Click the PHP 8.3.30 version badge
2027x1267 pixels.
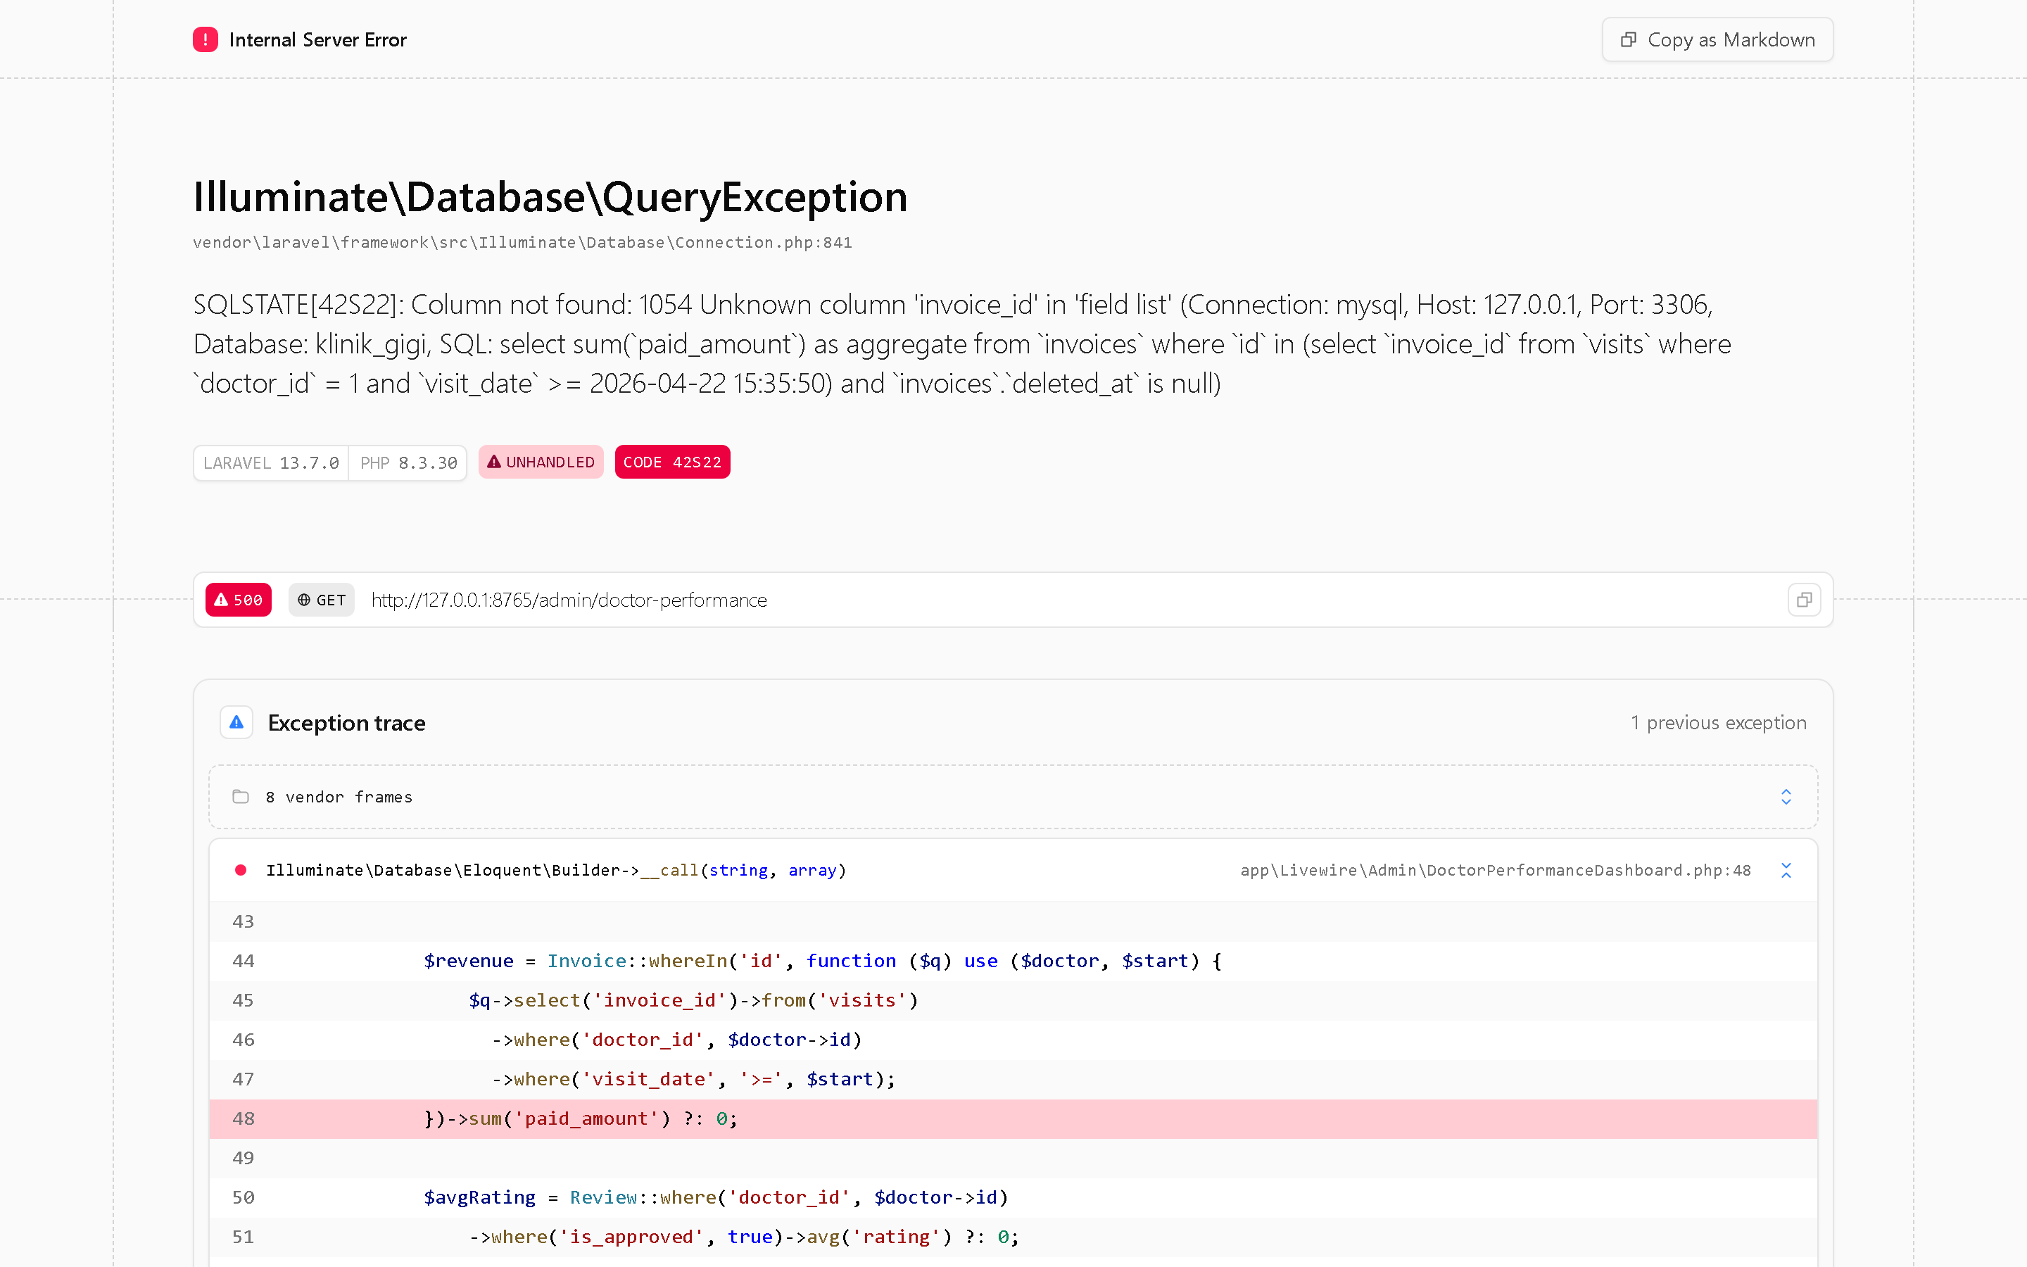tap(408, 462)
